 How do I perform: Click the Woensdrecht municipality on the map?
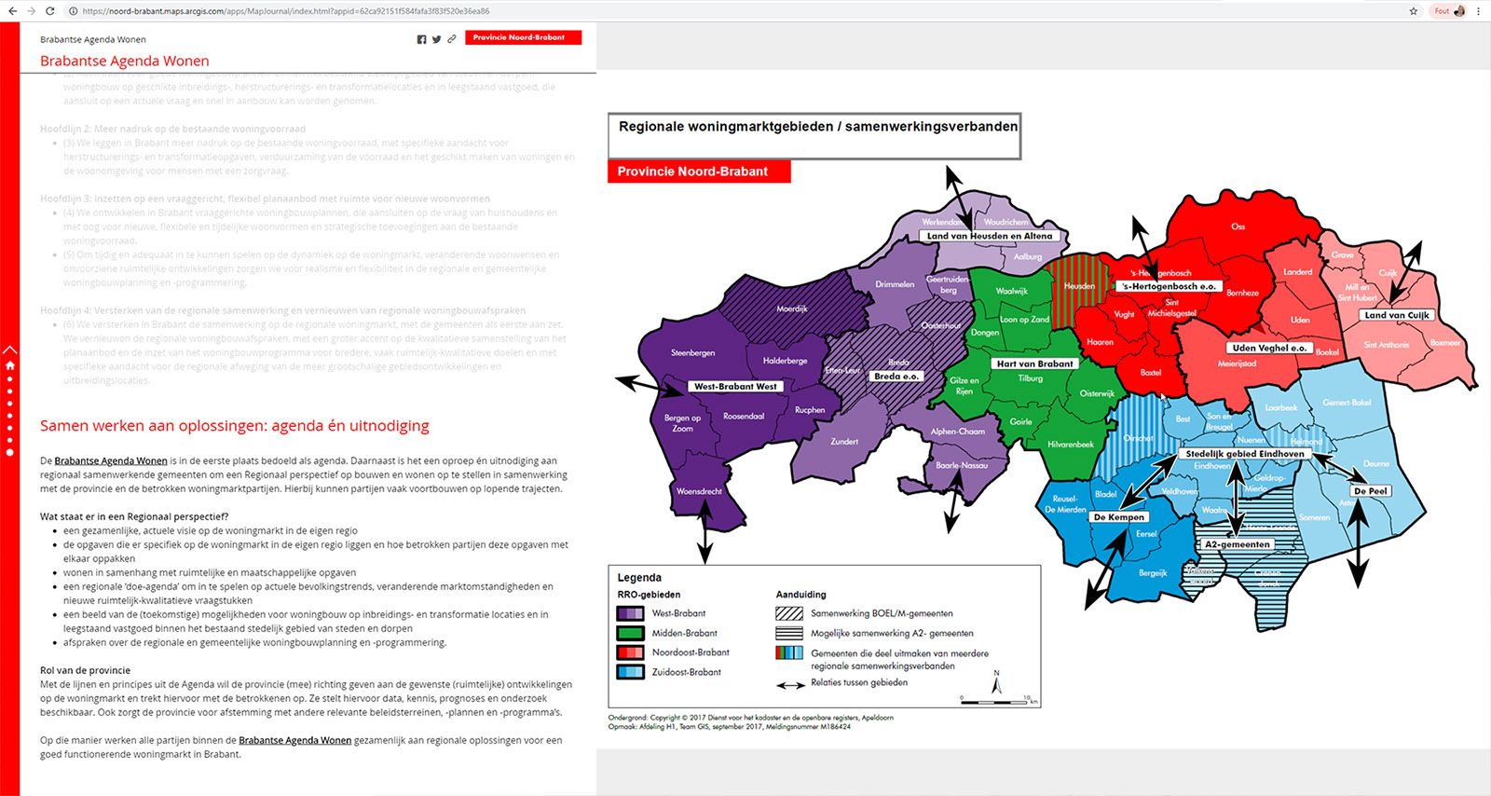tap(699, 491)
